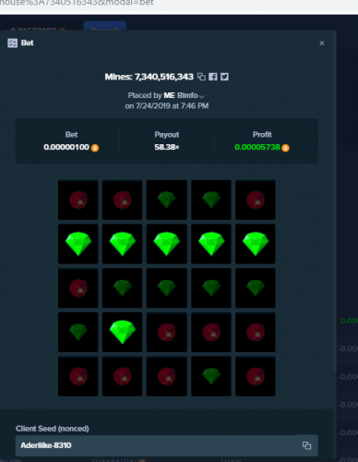Screen dimensions: 358x462
Task: Click the payout value 58.38×
Action: tap(167, 147)
